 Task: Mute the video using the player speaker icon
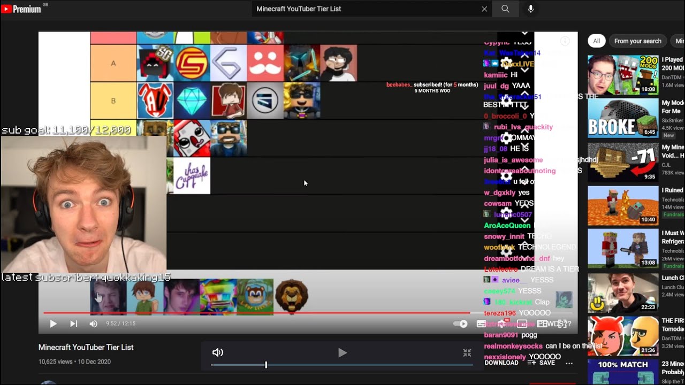coord(94,324)
